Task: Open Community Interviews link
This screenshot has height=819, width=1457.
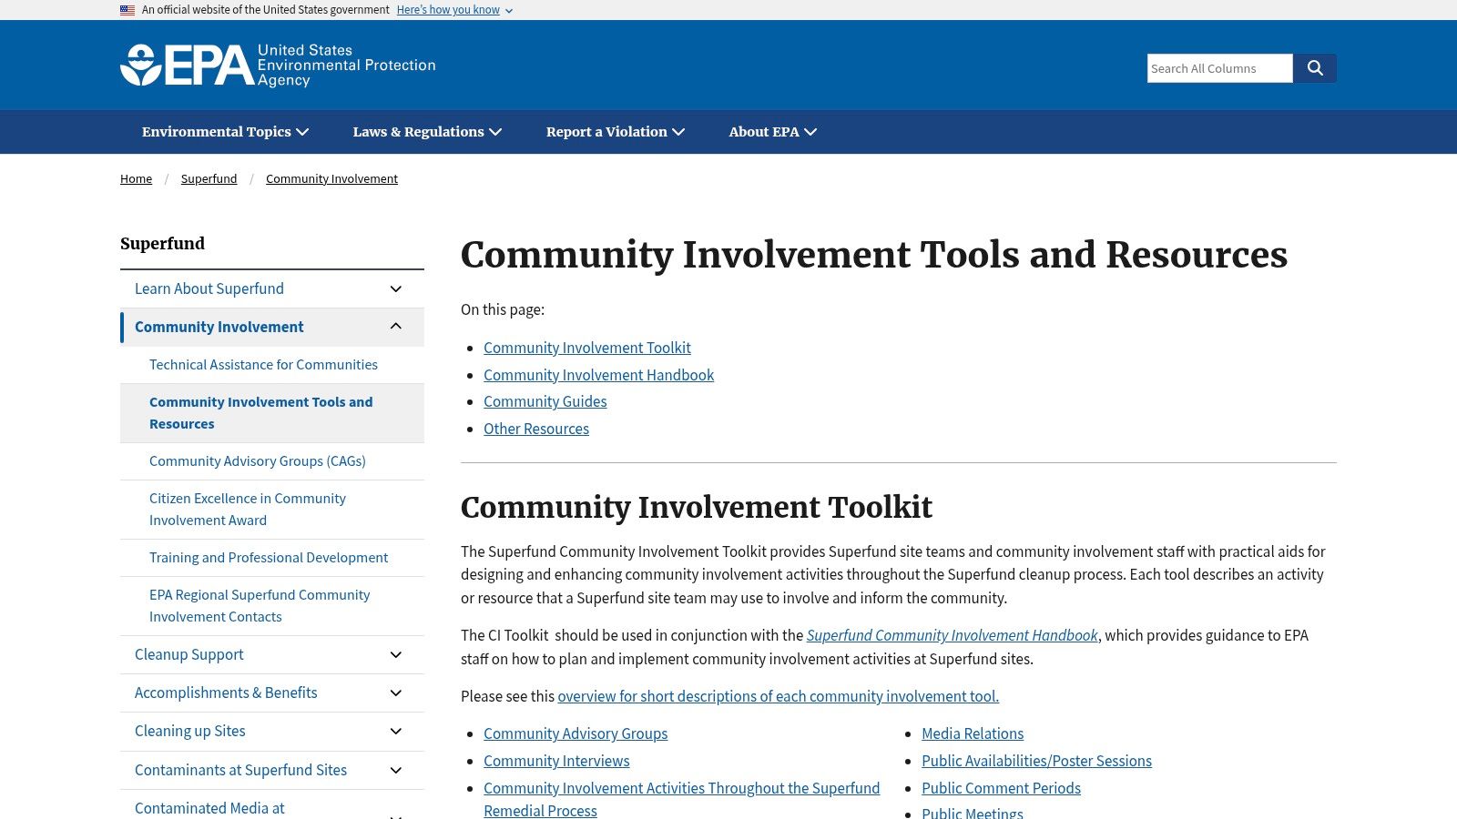Action: tap(556, 761)
